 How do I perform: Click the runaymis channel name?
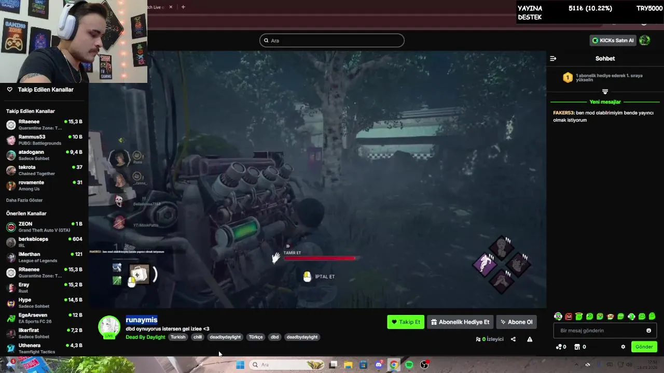(142, 320)
